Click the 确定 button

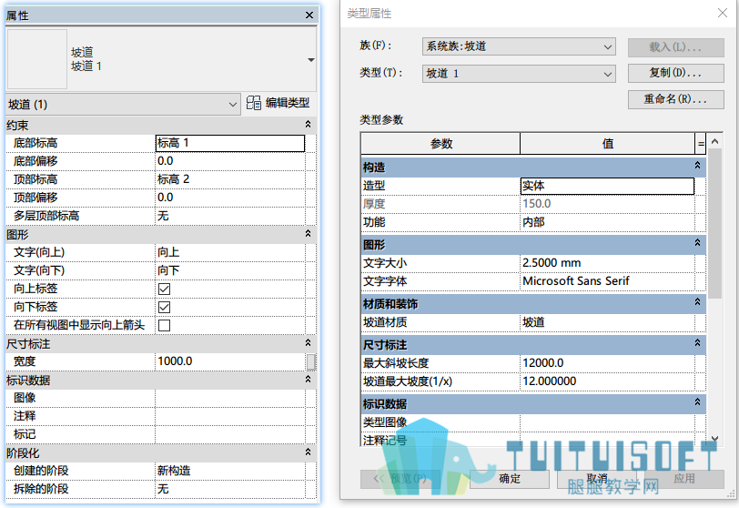(x=510, y=479)
